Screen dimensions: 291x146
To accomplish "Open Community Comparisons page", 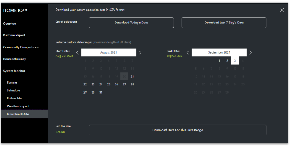I will (x=21, y=47).
